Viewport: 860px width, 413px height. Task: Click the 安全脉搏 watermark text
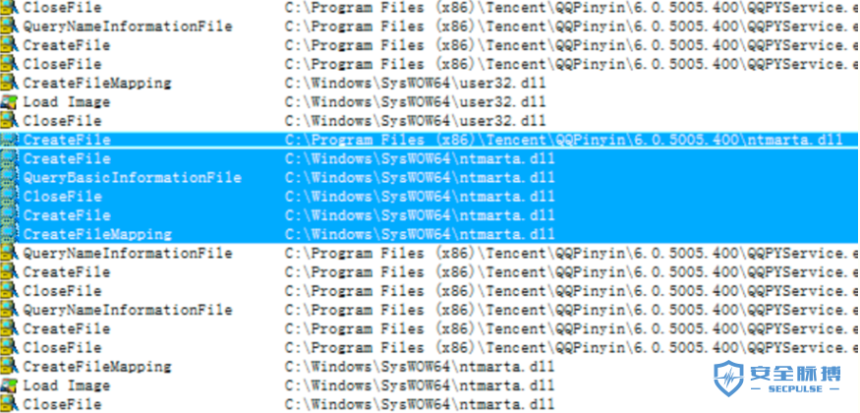click(795, 374)
